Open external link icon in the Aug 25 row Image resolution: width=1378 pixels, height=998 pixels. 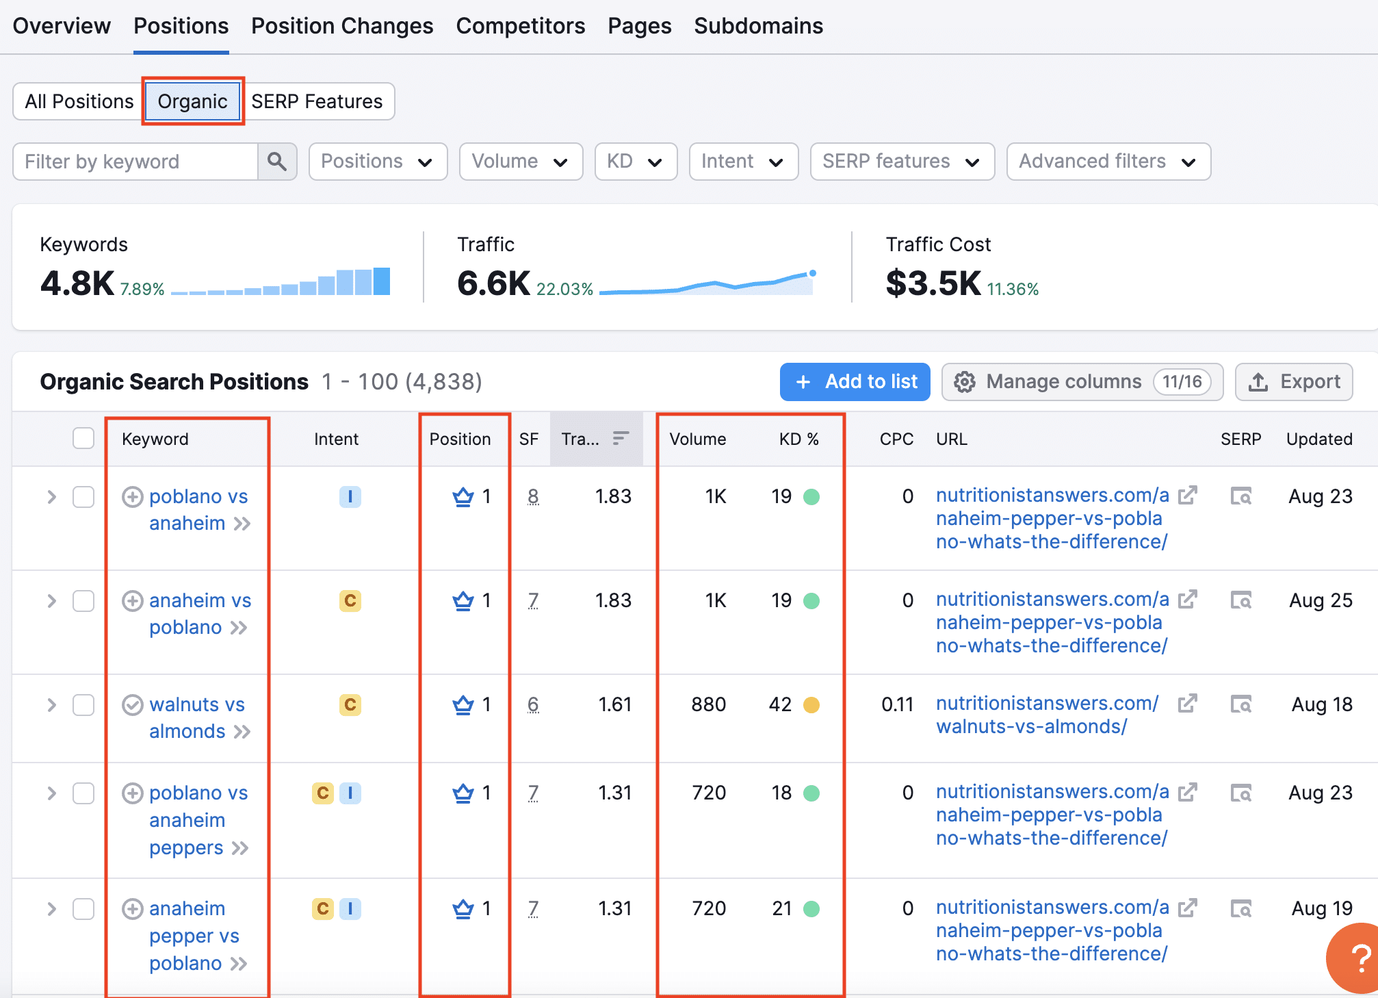tap(1187, 599)
